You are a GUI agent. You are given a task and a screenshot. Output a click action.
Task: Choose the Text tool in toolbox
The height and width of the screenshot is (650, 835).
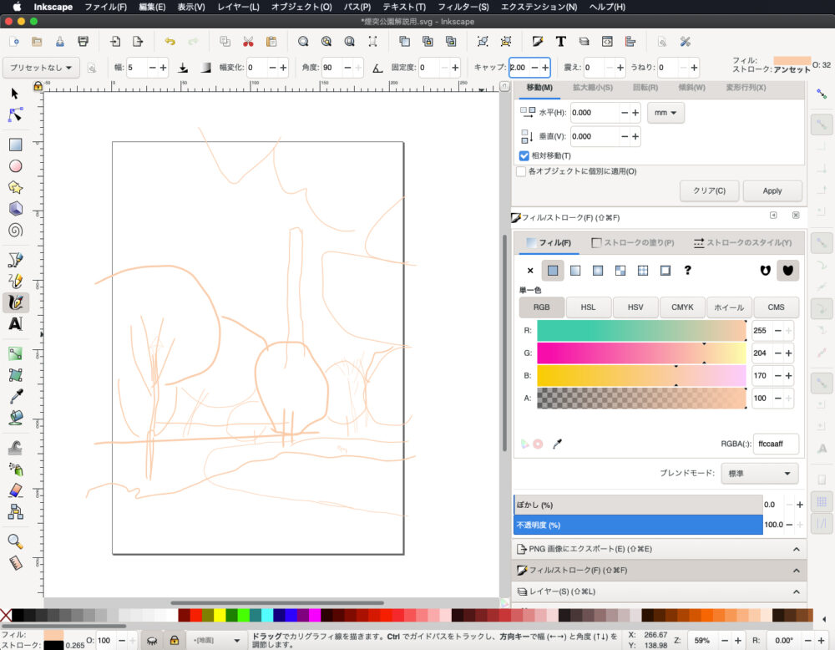click(15, 324)
